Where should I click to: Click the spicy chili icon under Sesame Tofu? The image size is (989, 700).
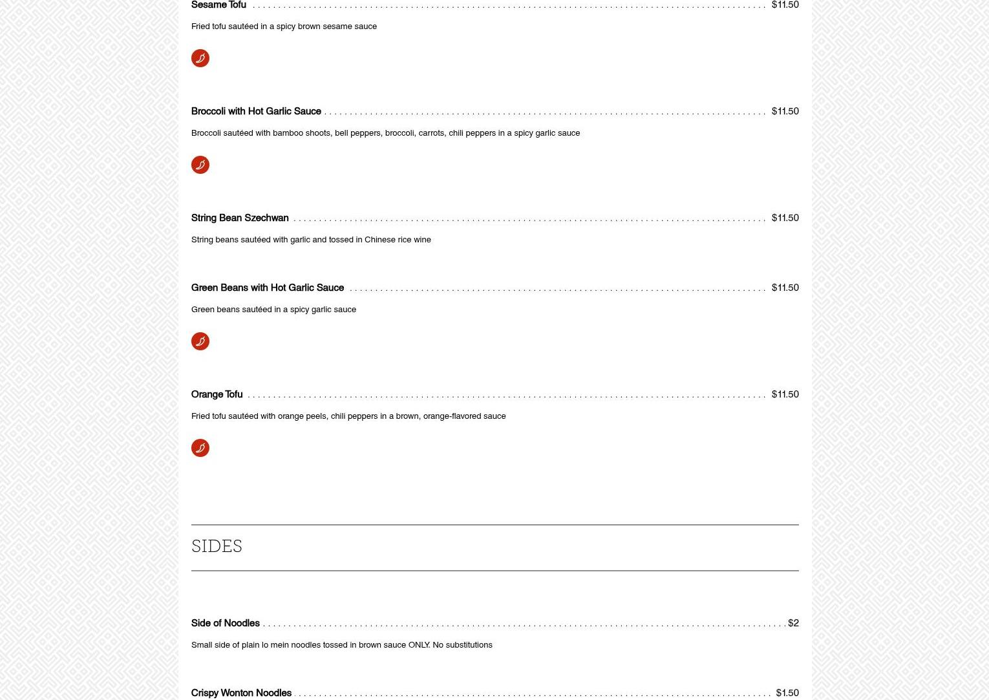[200, 58]
